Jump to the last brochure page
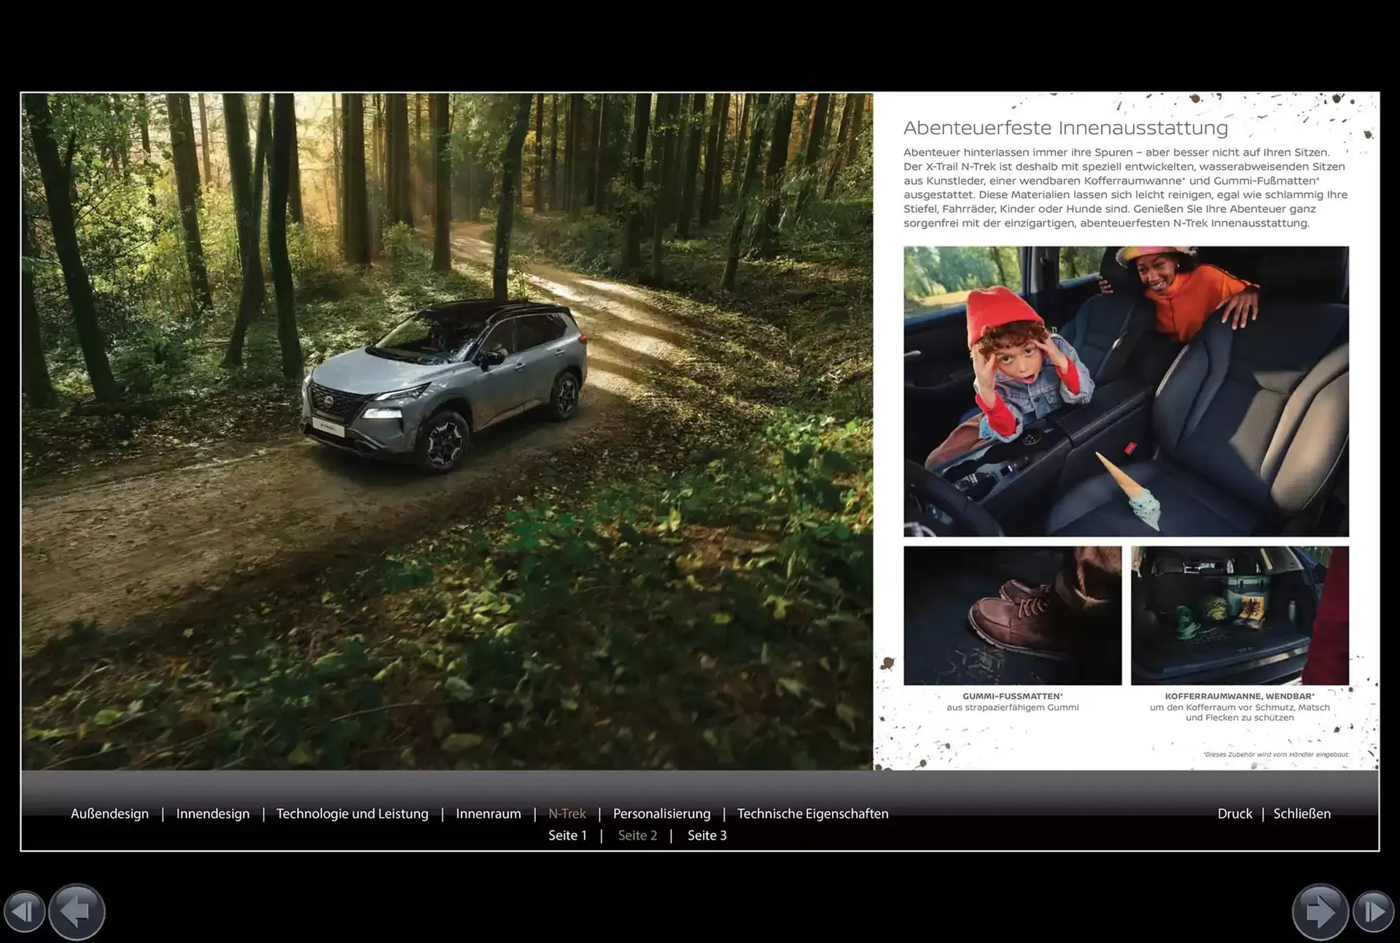Image resolution: width=1400 pixels, height=943 pixels. click(1373, 912)
